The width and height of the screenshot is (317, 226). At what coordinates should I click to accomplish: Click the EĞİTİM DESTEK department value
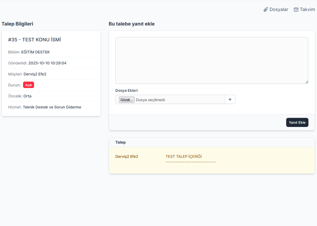(35, 52)
